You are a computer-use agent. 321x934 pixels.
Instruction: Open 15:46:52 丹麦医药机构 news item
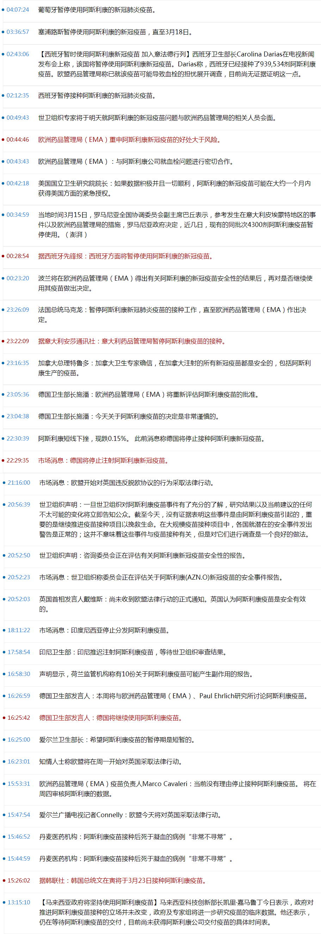point(136,837)
